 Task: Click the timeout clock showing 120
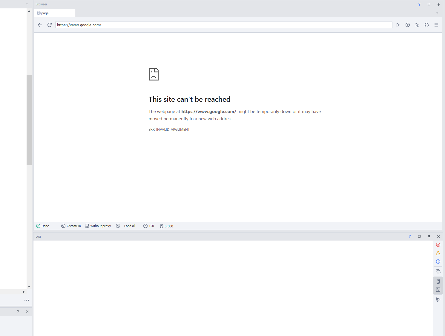[149, 226]
